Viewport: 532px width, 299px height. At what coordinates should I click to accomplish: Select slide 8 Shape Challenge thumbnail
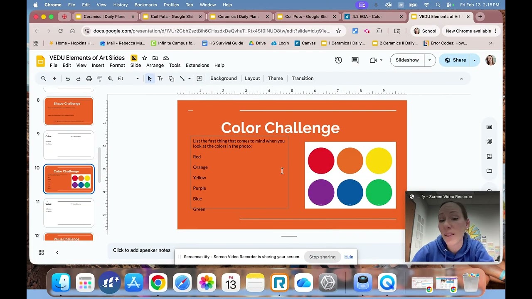[69, 111]
